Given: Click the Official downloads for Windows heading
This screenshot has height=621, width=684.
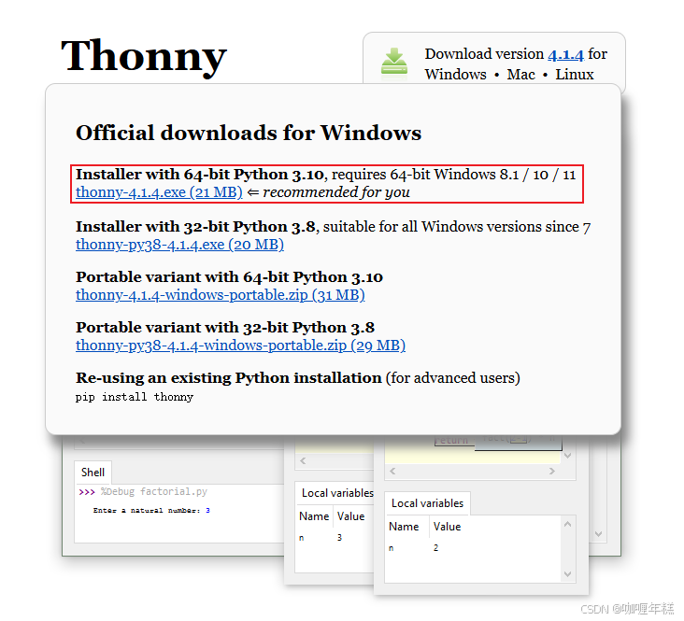Looking at the screenshot, I should pyautogui.click(x=249, y=133).
